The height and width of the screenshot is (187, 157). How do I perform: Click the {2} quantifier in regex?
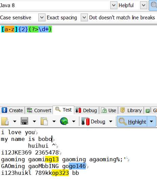pos(23,29)
